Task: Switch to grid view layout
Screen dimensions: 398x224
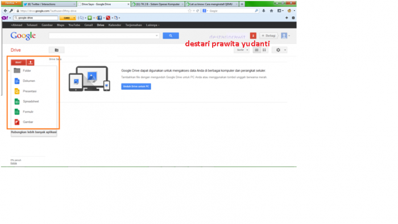Action: [x=264, y=50]
